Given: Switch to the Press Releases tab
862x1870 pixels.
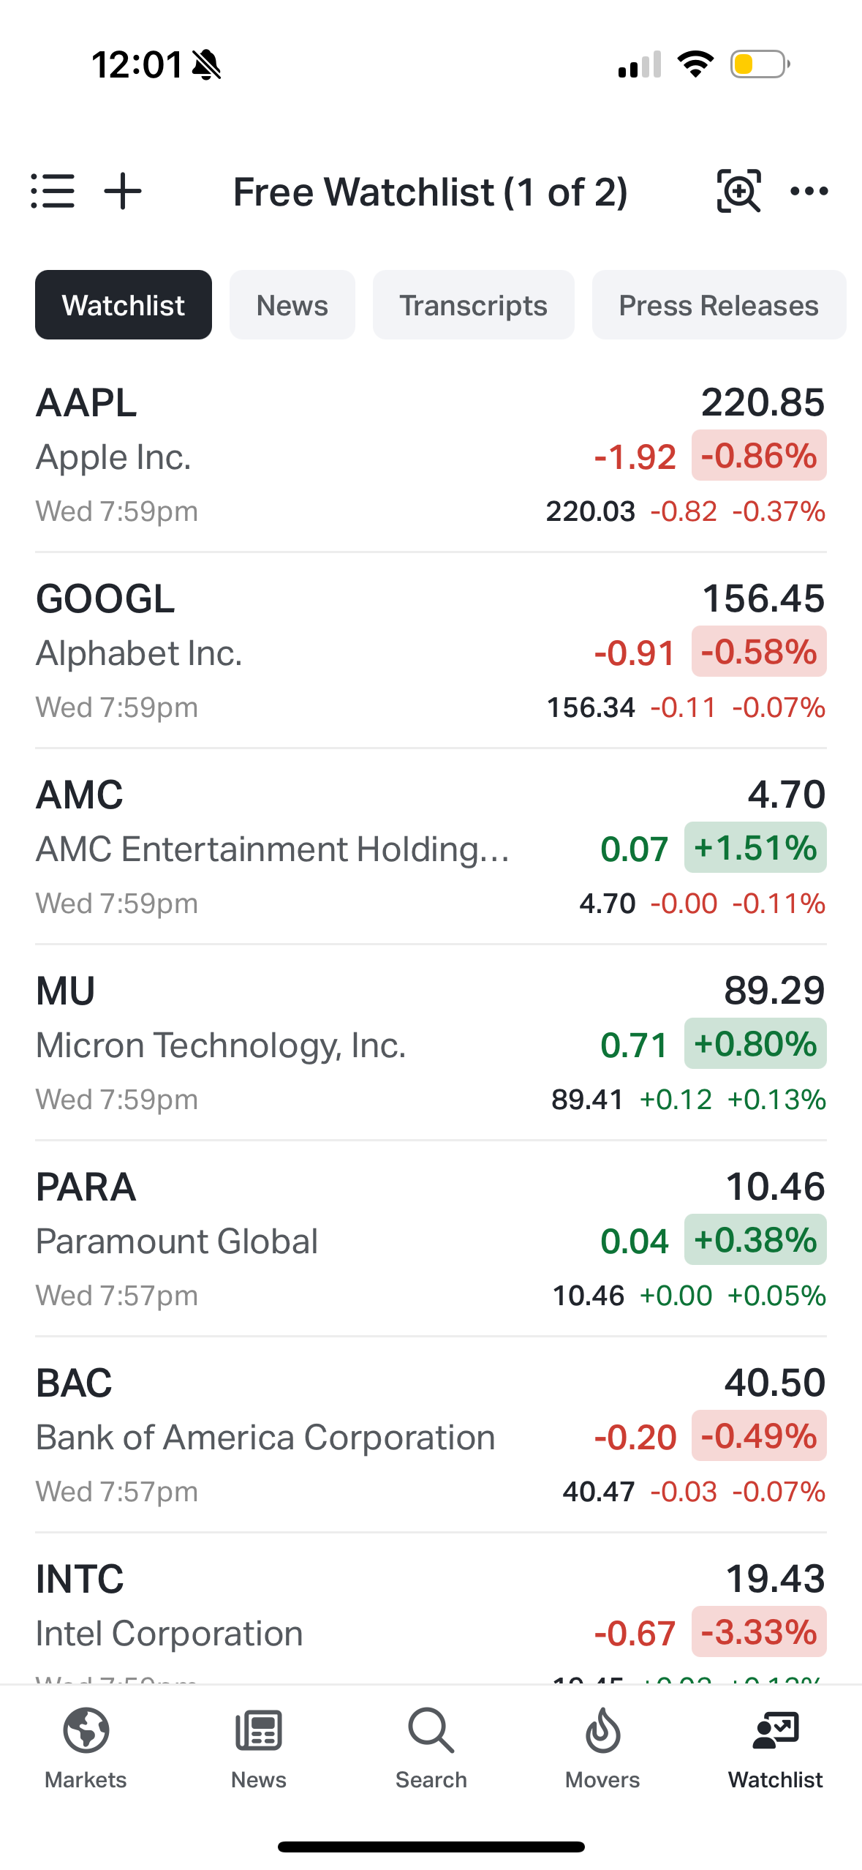Looking at the screenshot, I should (718, 305).
